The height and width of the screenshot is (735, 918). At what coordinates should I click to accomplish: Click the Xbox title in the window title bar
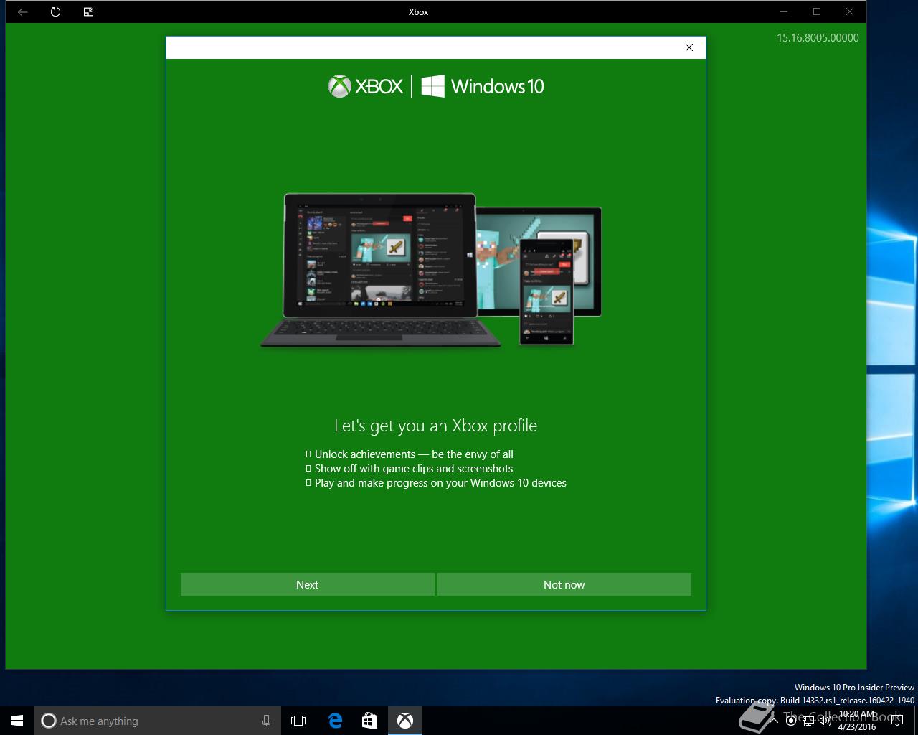coord(419,11)
